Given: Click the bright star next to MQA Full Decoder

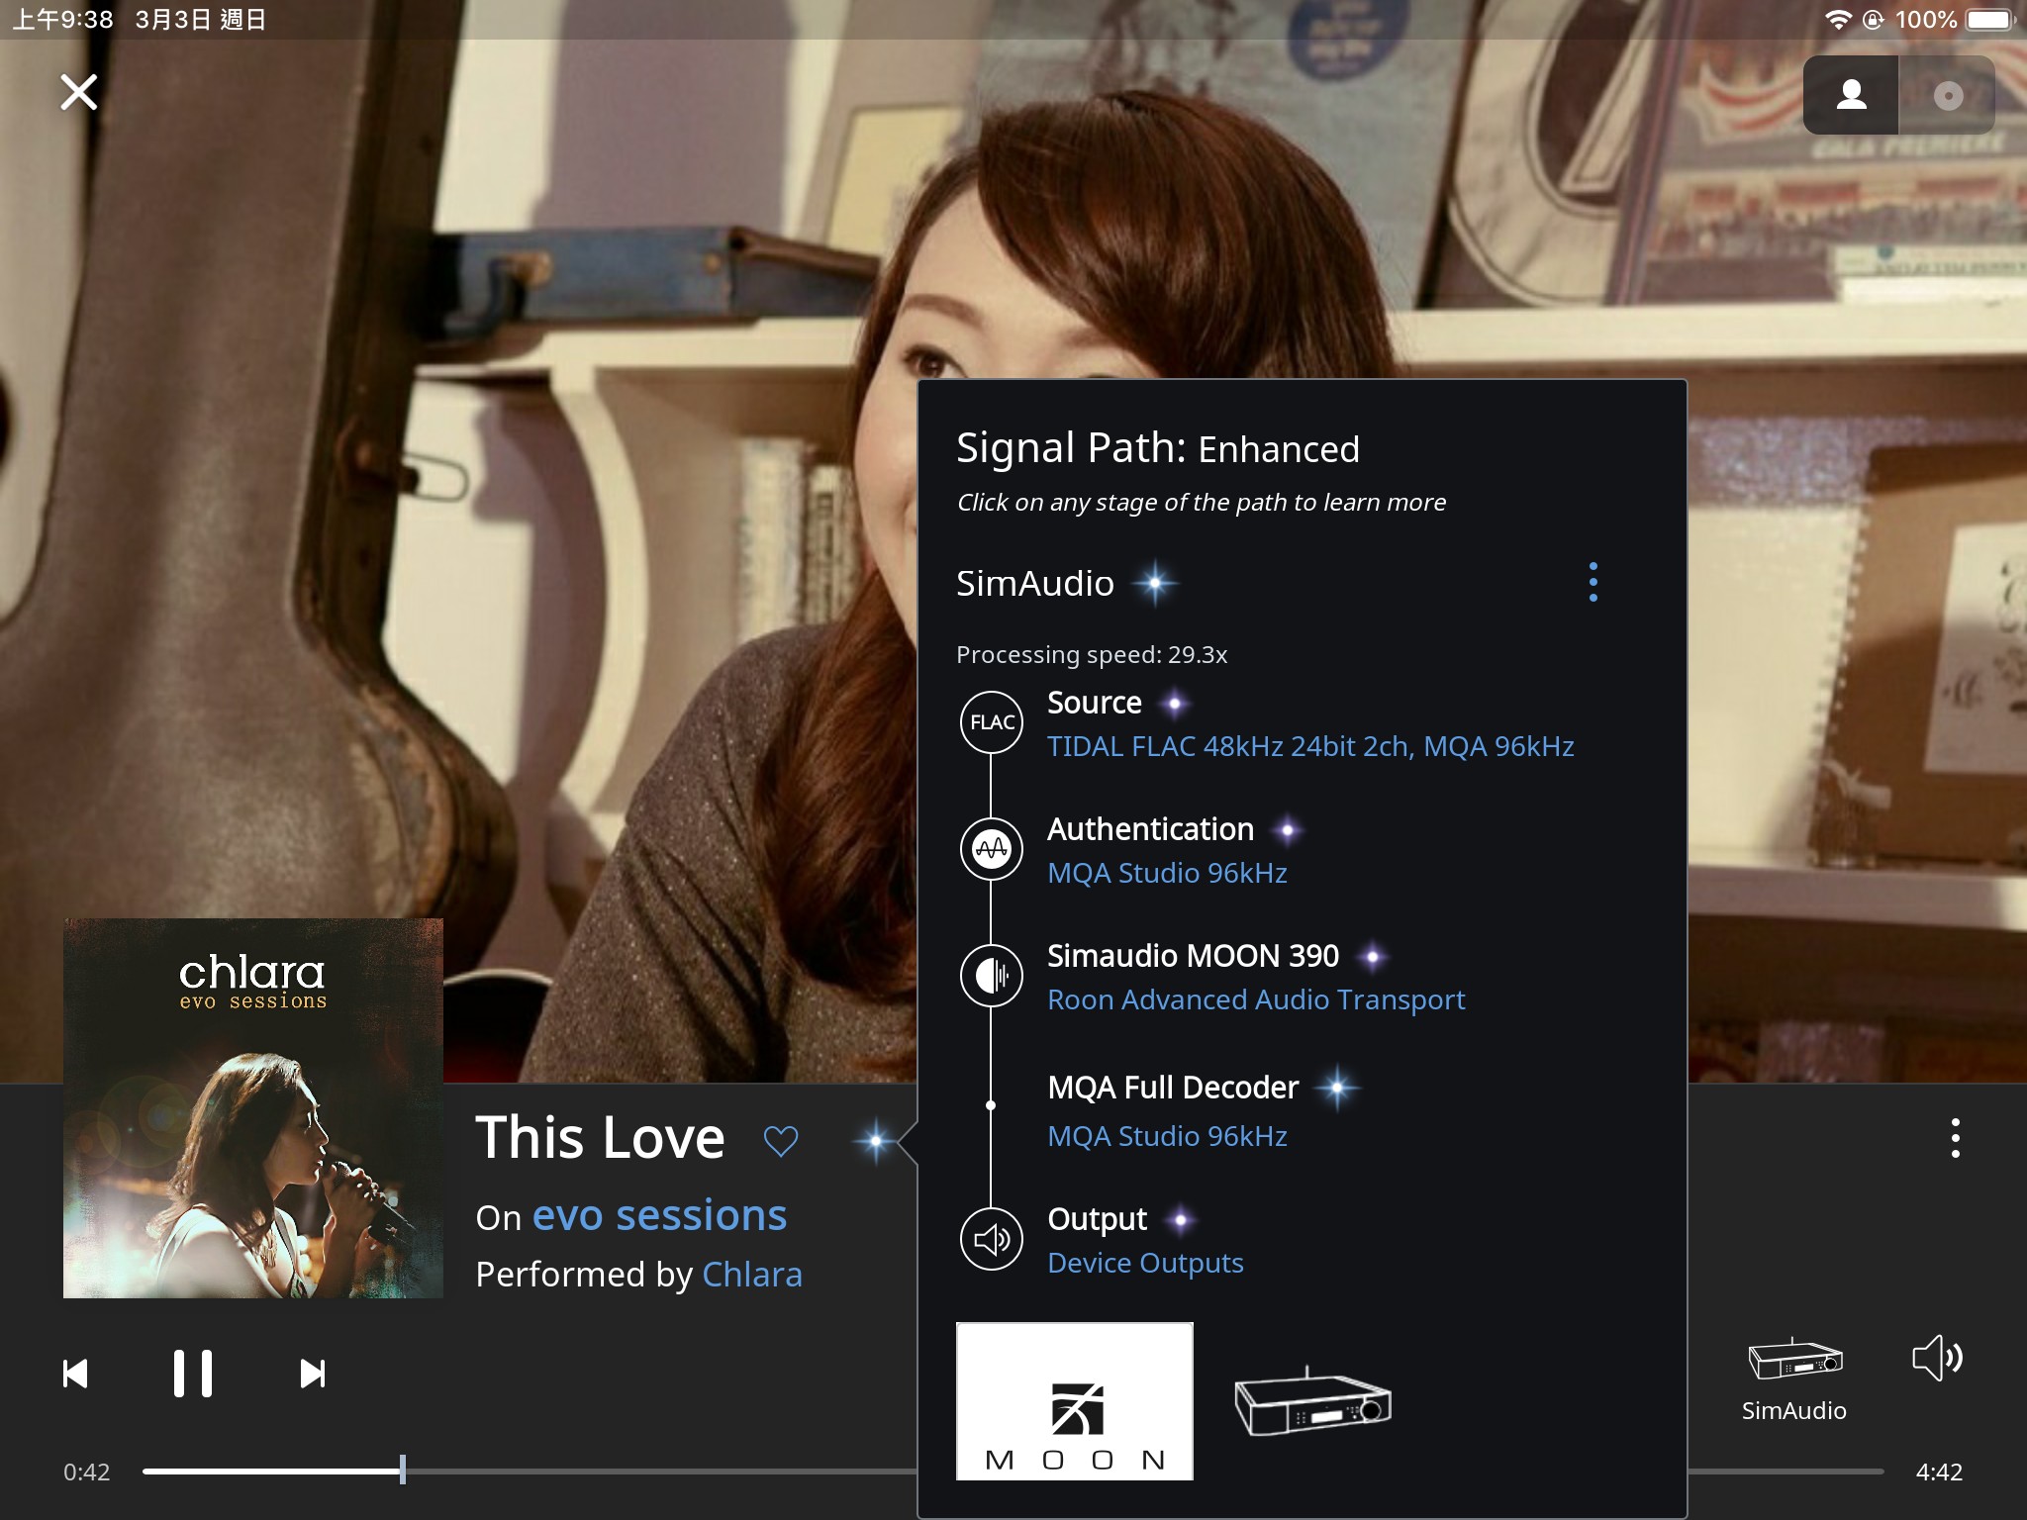Looking at the screenshot, I should 1337,1088.
